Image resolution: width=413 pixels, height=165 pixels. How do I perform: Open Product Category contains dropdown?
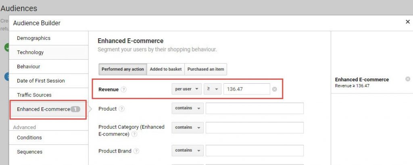coord(188,128)
